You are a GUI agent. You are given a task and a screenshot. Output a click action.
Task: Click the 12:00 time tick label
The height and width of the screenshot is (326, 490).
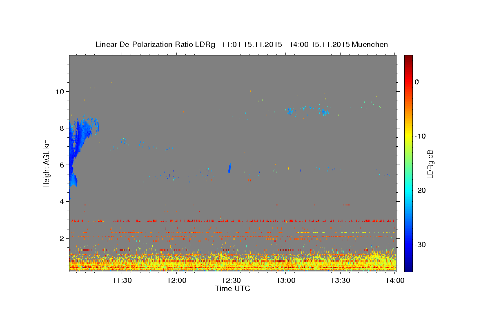click(177, 280)
